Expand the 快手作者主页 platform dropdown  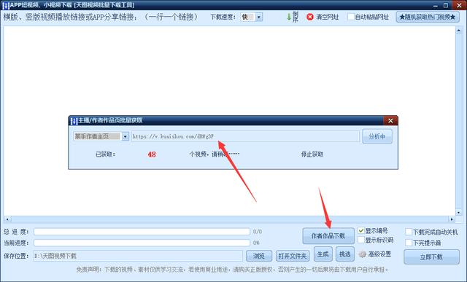tap(125, 136)
